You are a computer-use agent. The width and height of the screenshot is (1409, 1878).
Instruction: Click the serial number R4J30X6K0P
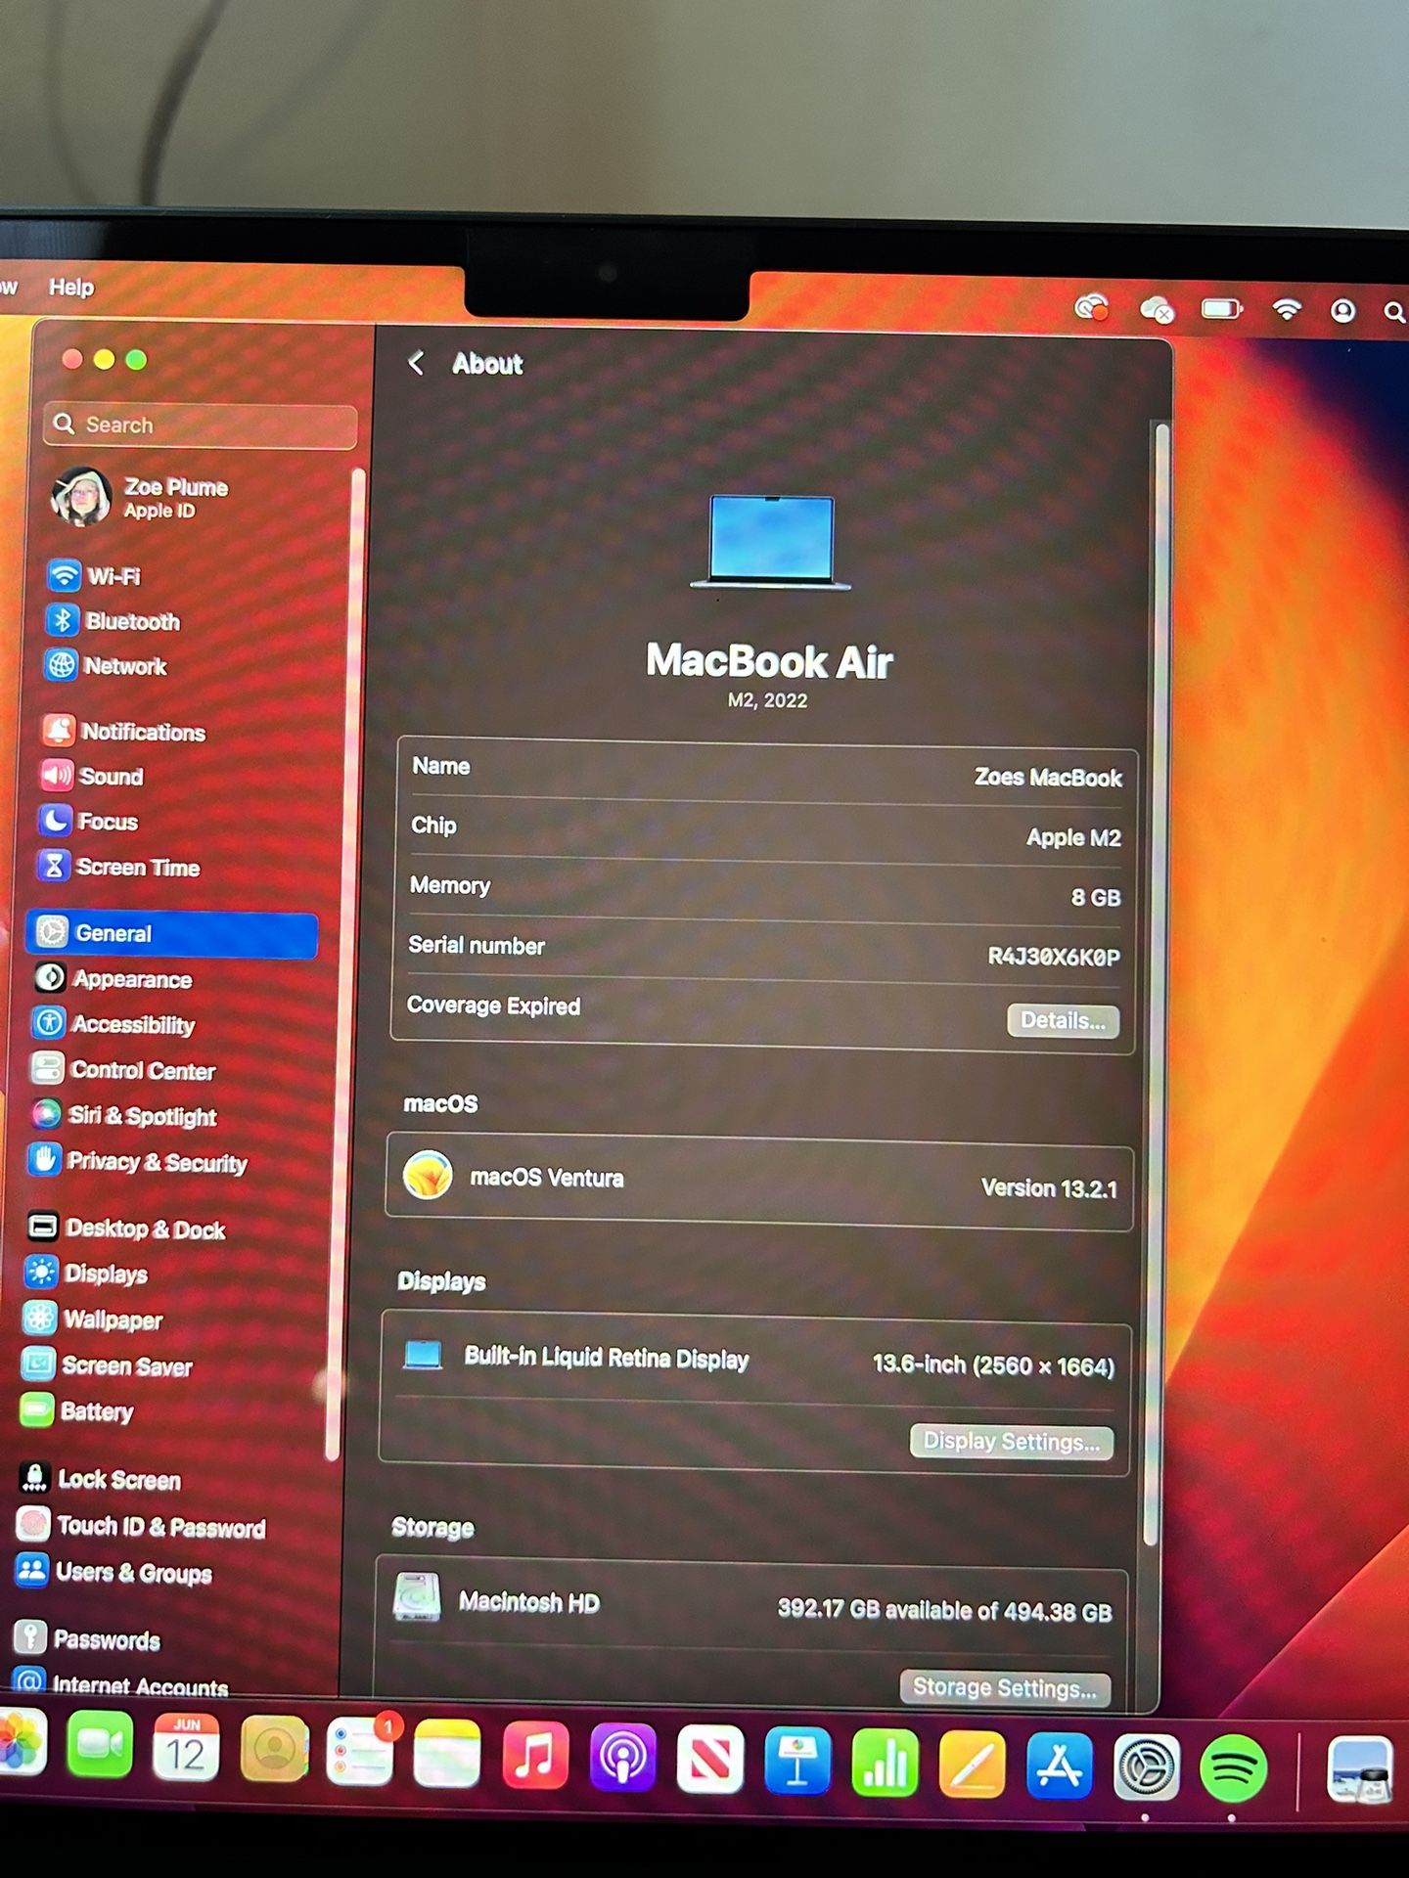[1054, 957]
